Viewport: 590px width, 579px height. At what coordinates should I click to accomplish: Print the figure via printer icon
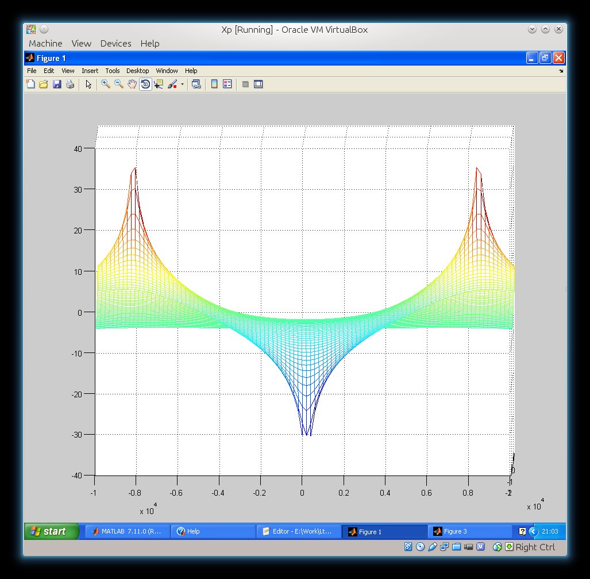[70, 84]
